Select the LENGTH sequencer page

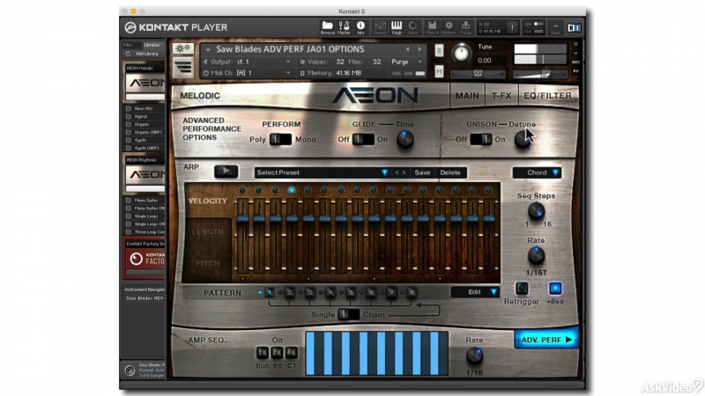(x=208, y=231)
